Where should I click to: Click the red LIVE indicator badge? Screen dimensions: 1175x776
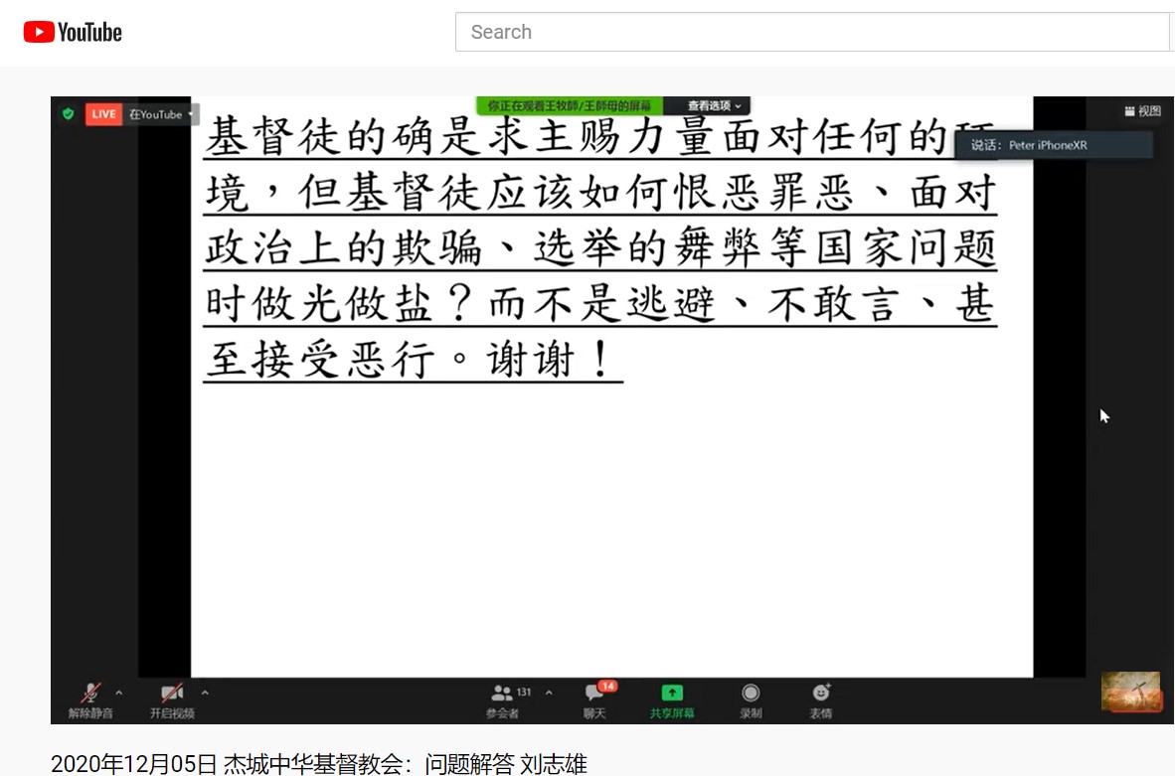[x=102, y=114]
